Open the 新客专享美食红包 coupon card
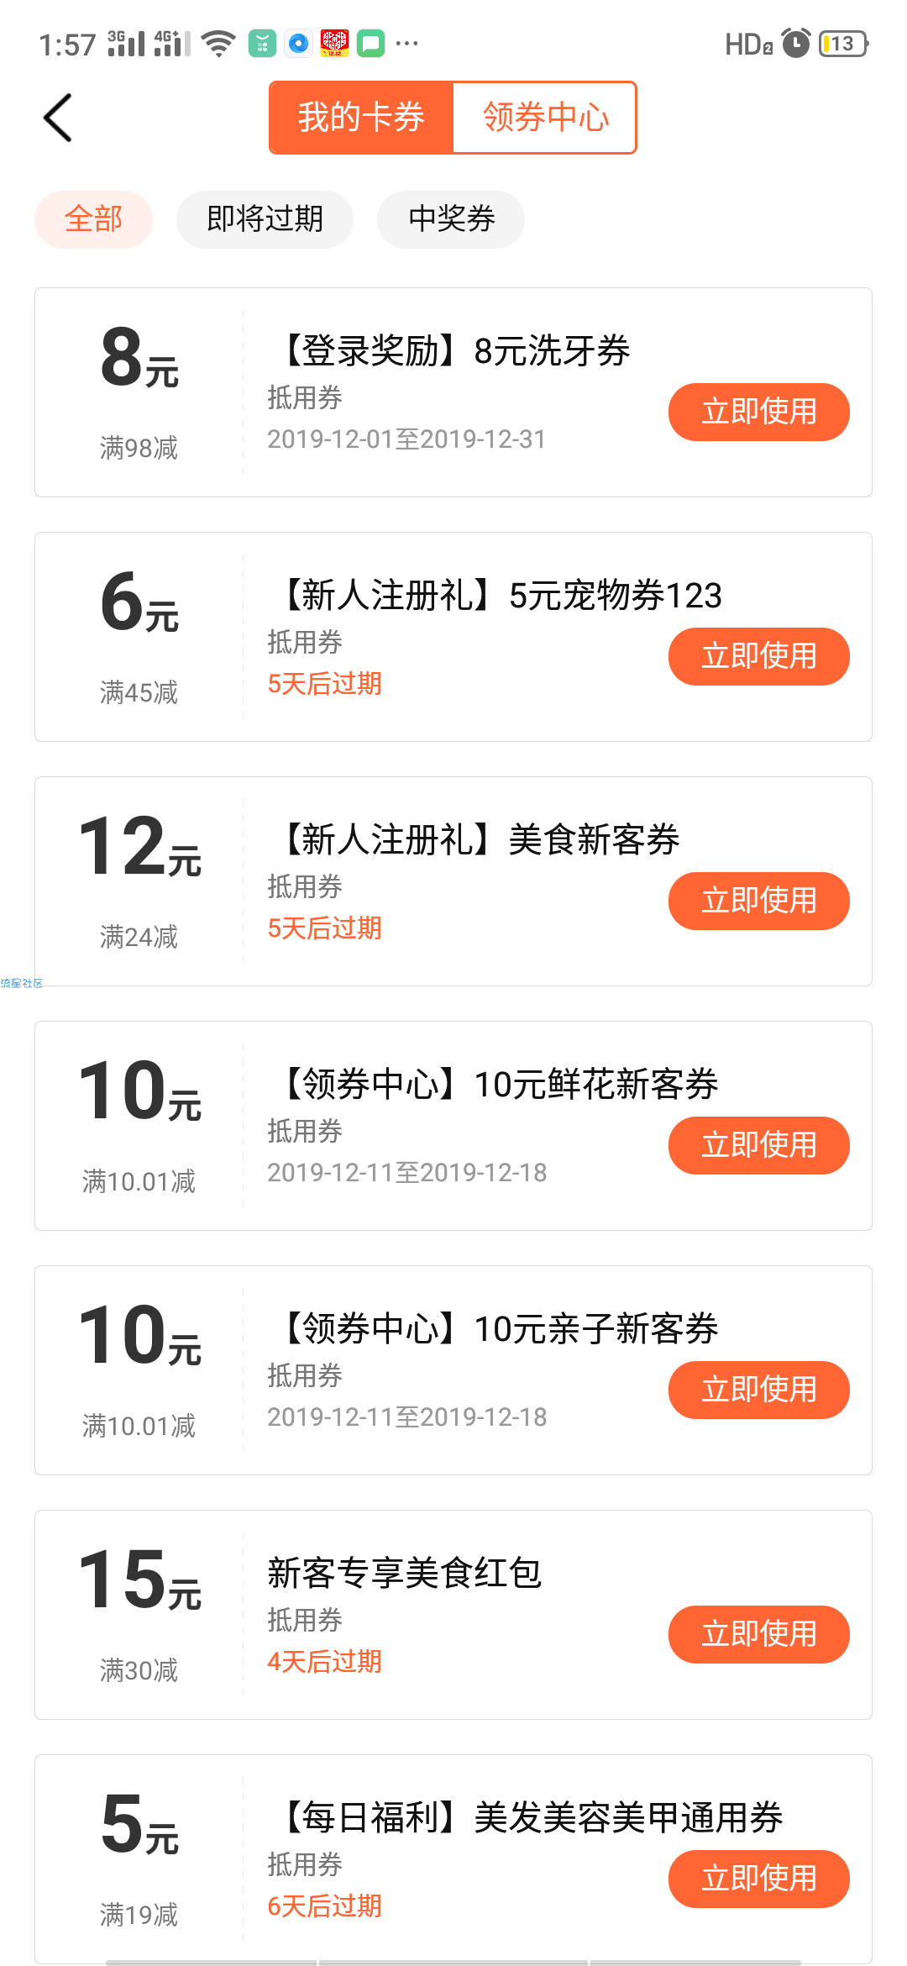 coord(453,1615)
